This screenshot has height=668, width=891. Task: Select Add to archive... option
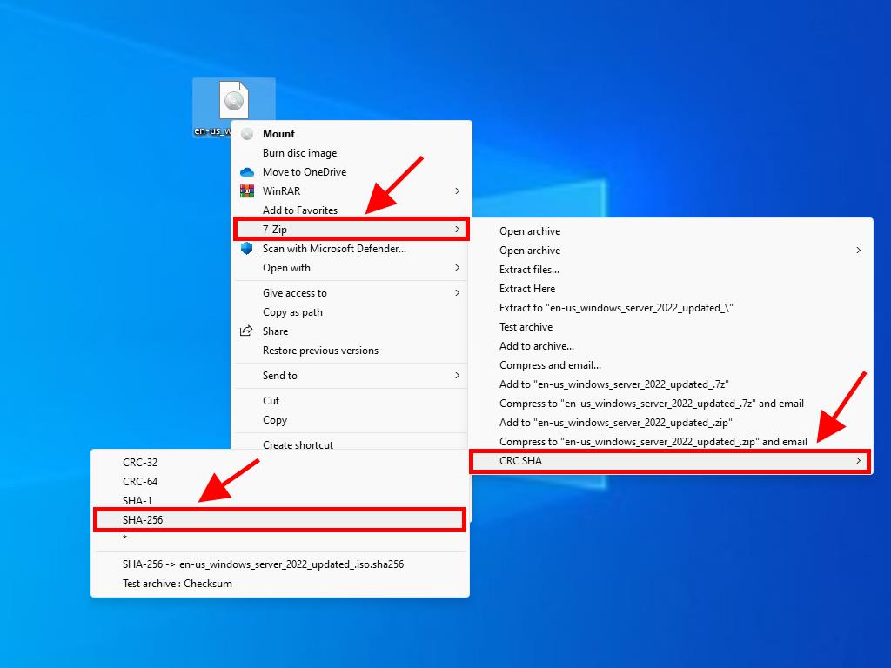[537, 346]
